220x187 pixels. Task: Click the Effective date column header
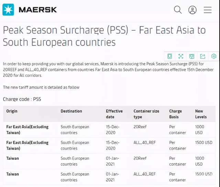click(114, 114)
